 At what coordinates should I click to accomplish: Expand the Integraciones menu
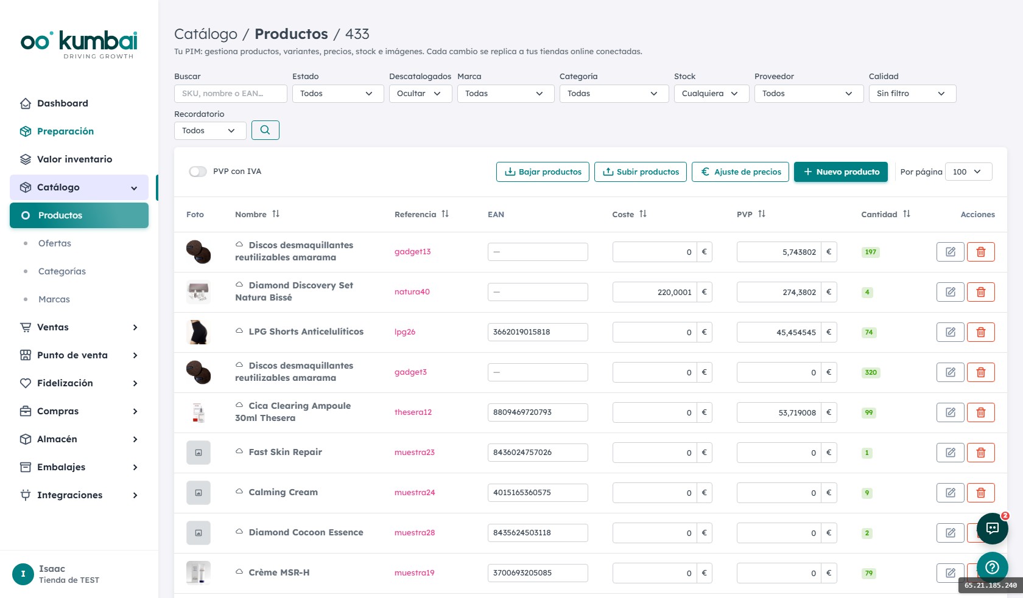click(79, 495)
